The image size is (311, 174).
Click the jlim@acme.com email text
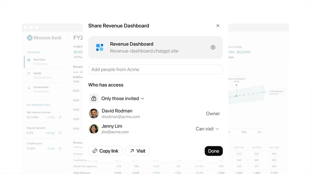tap(115, 132)
